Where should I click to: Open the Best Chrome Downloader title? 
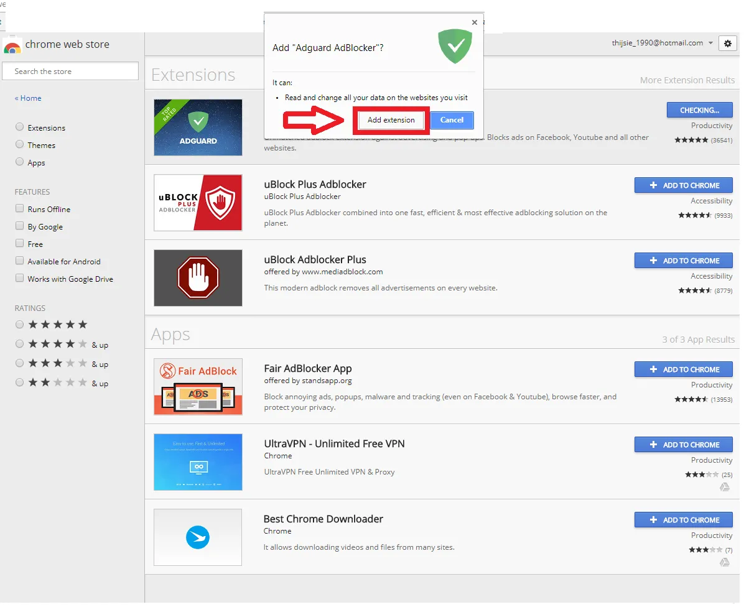[x=323, y=519]
